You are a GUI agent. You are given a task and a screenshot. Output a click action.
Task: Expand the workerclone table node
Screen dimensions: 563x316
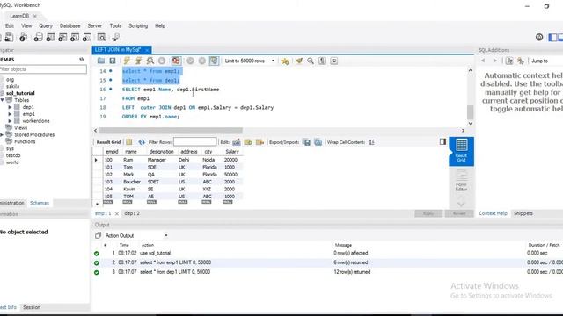pos(10,121)
